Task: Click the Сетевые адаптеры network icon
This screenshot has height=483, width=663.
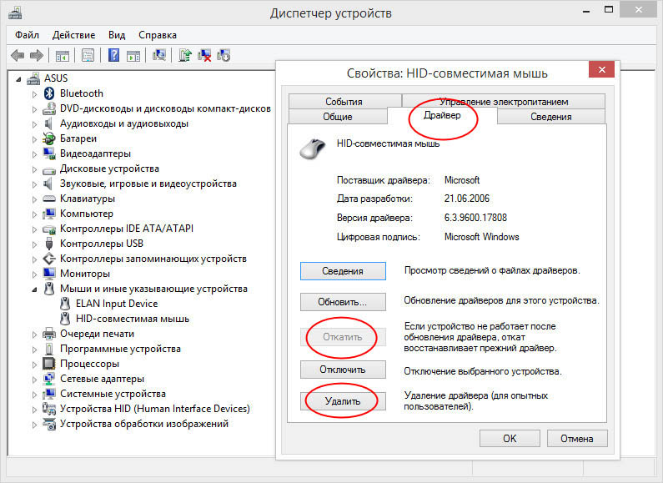Action: pyautogui.click(x=49, y=379)
